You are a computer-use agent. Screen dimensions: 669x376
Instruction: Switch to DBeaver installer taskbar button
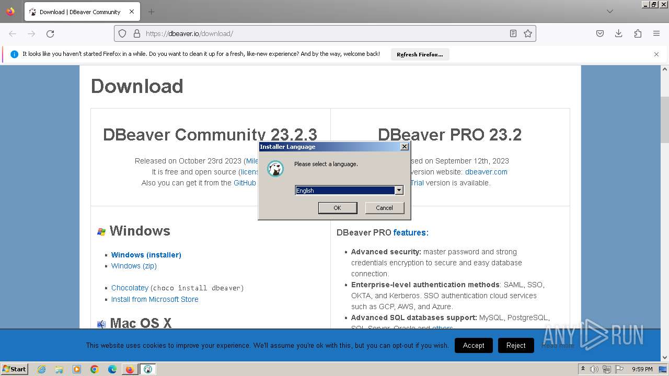148,369
